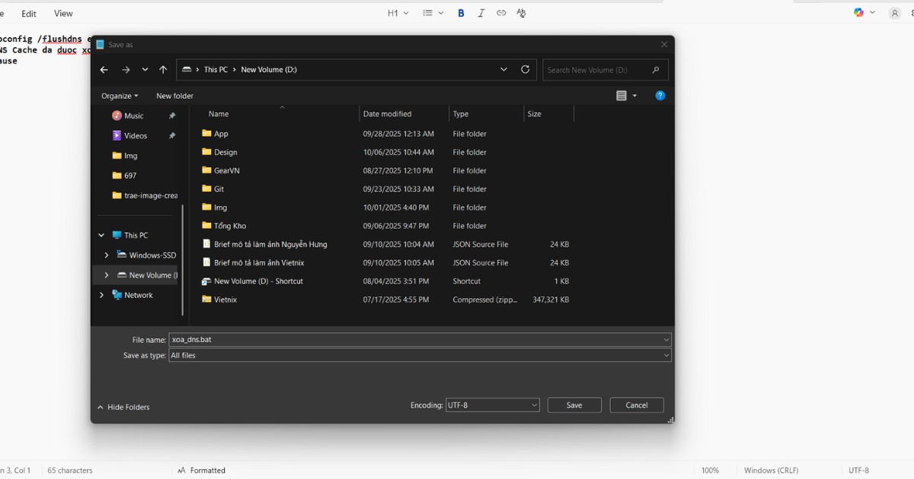Insert a hyperlink using the link icon

[501, 13]
